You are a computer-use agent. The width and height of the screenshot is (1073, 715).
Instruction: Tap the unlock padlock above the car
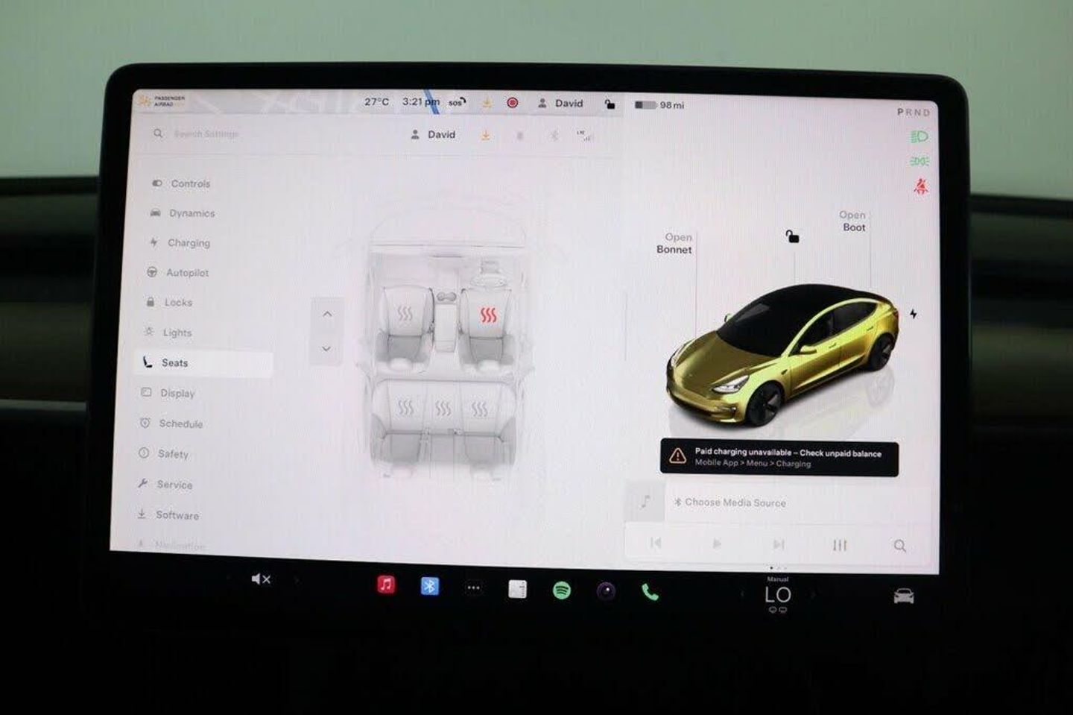(x=792, y=237)
